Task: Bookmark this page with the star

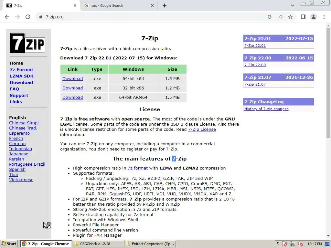Action: tap(290, 17)
